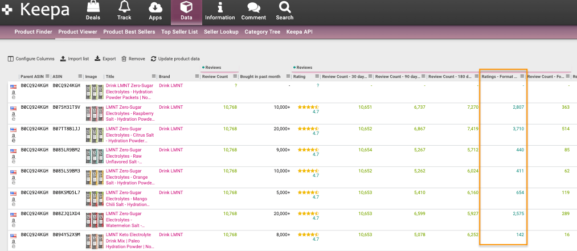Open the Rating column menu
Screen dimensions: 577x251
point(317,76)
